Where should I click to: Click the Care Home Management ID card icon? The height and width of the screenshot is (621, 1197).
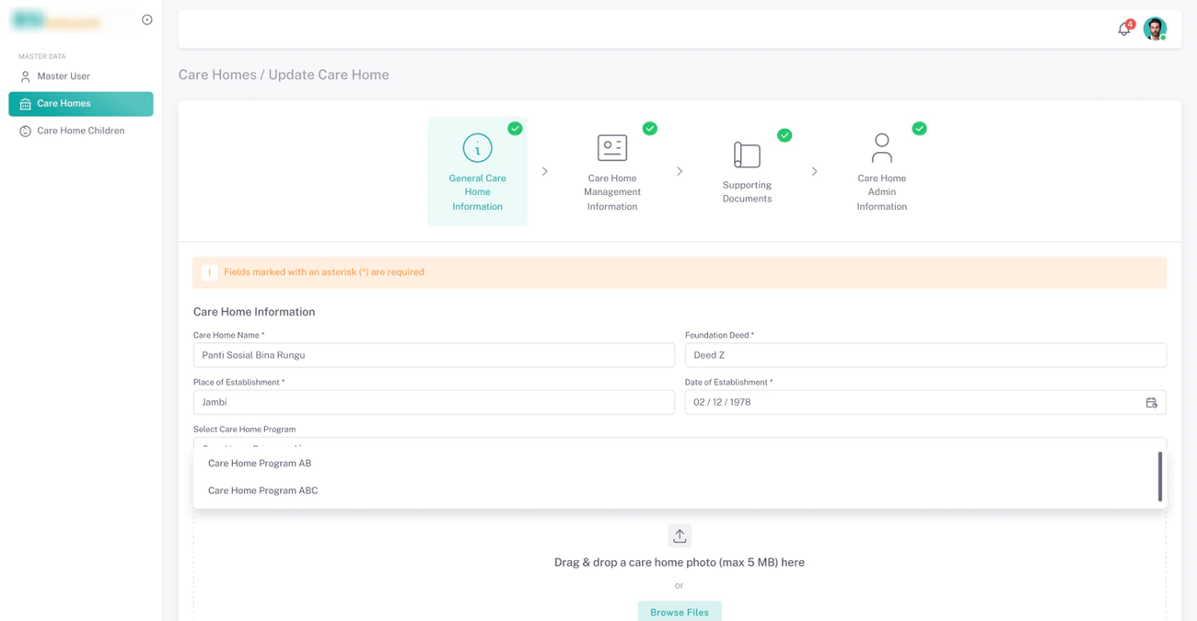coord(612,148)
